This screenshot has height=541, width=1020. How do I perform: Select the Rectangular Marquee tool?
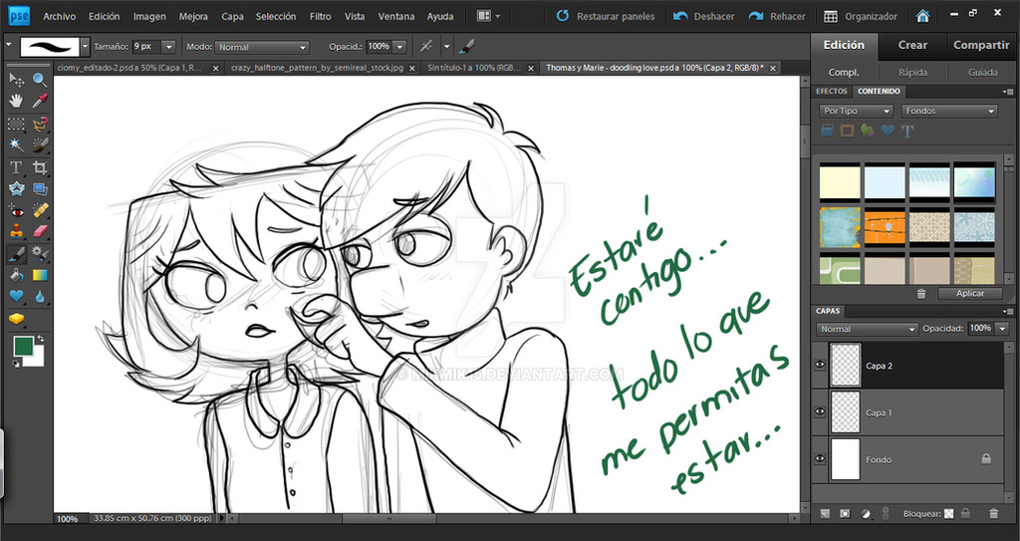pos(16,124)
